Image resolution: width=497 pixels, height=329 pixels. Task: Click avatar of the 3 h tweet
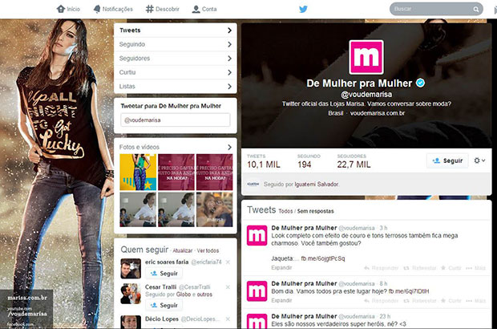257,235
